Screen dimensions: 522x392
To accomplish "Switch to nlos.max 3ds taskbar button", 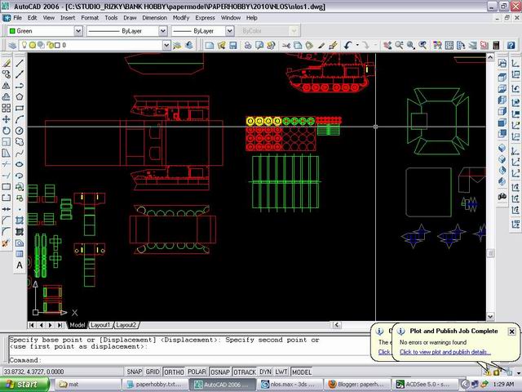I will tap(290, 385).
